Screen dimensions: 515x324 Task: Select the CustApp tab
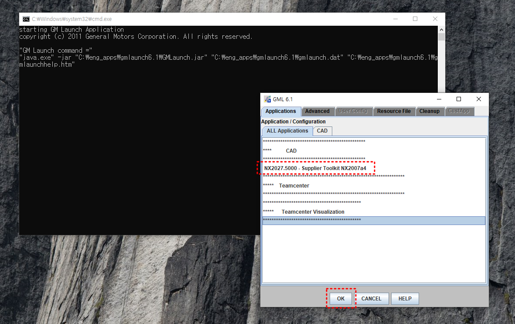459,111
